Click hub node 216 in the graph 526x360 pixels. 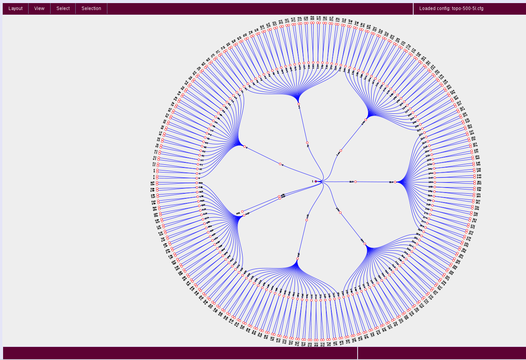[395, 182]
